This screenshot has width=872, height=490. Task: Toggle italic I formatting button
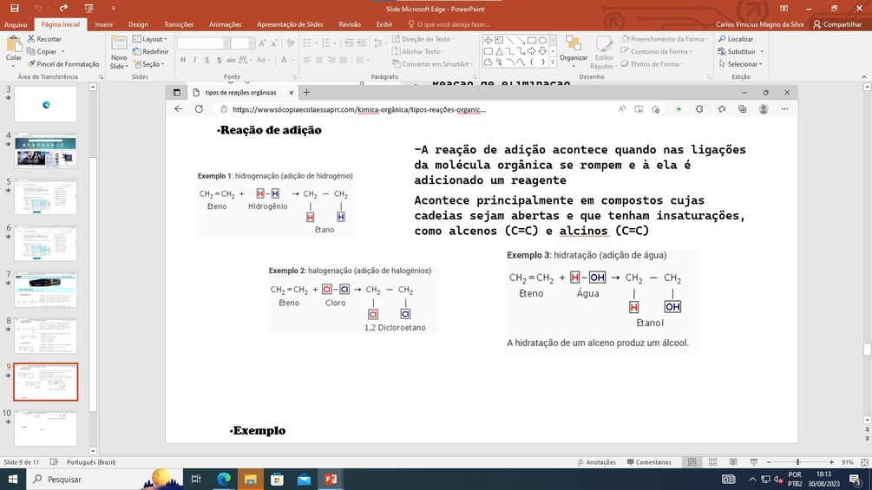[194, 60]
